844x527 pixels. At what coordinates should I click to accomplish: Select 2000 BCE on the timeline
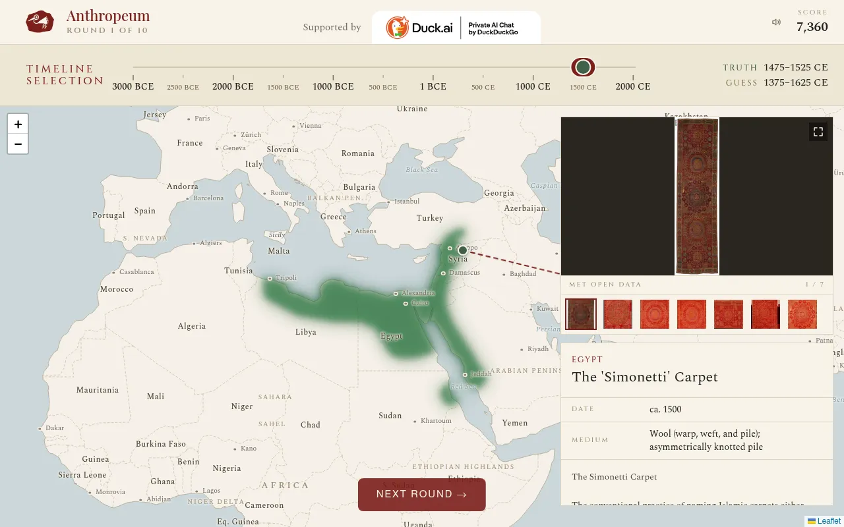click(233, 86)
